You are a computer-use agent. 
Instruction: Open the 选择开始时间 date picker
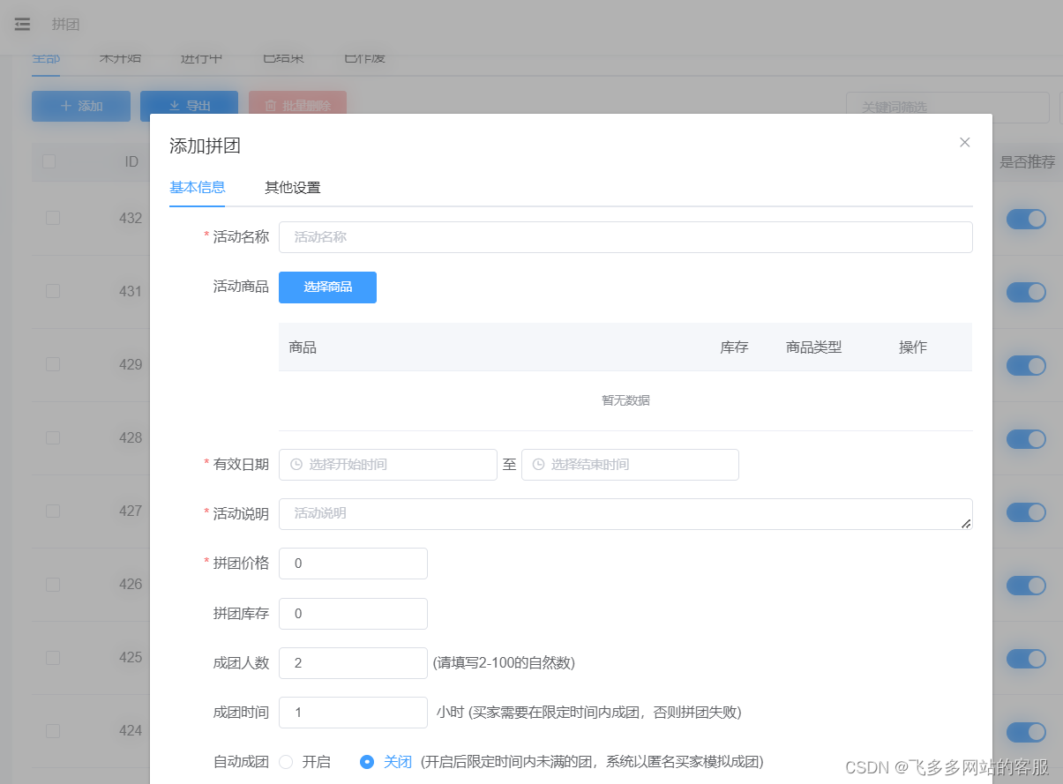388,465
